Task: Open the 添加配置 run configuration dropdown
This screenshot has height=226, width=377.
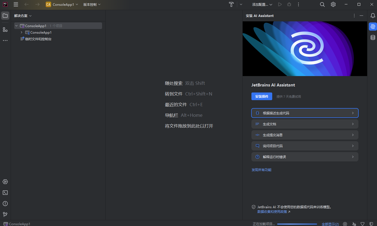Action: [x=262, y=4]
